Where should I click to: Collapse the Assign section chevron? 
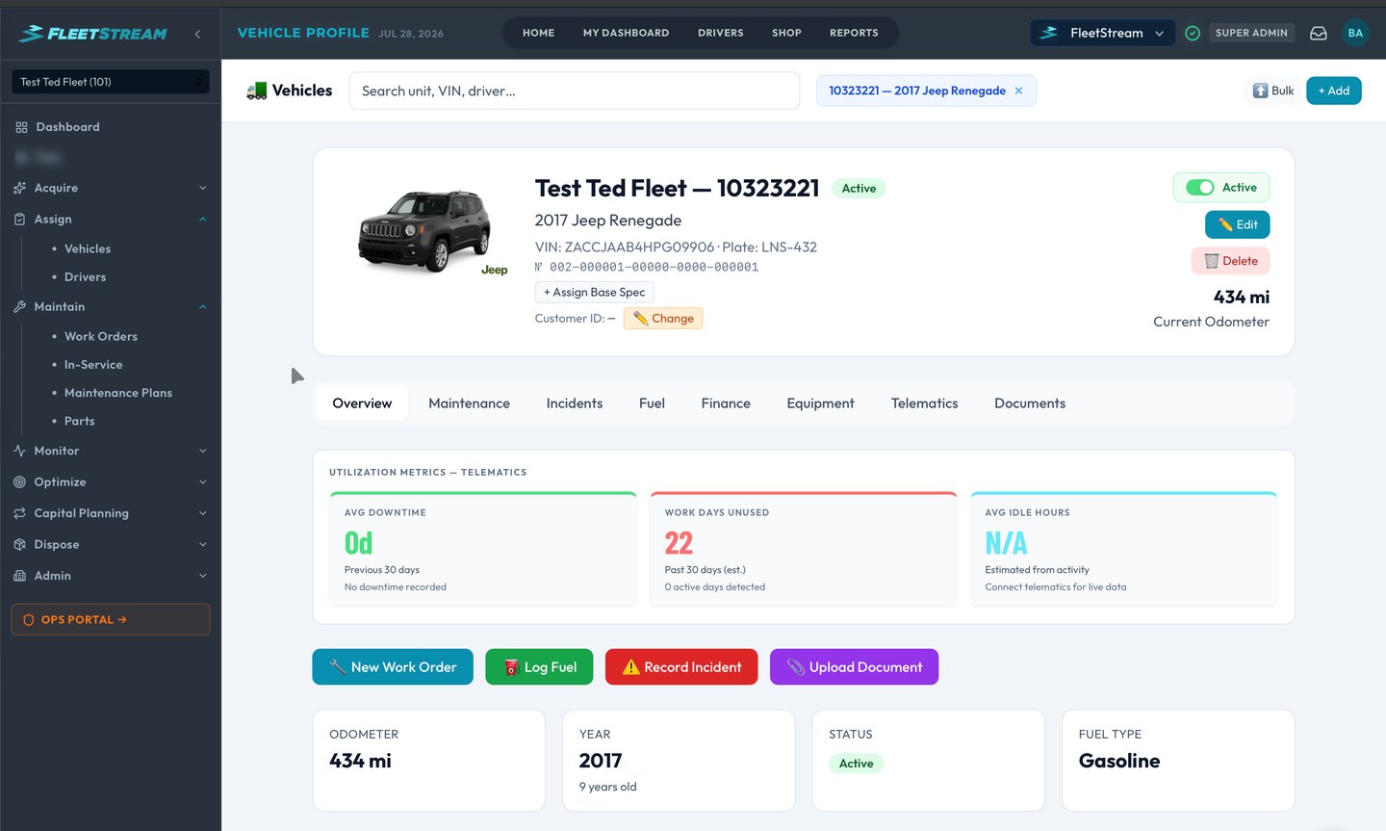pos(202,220)
